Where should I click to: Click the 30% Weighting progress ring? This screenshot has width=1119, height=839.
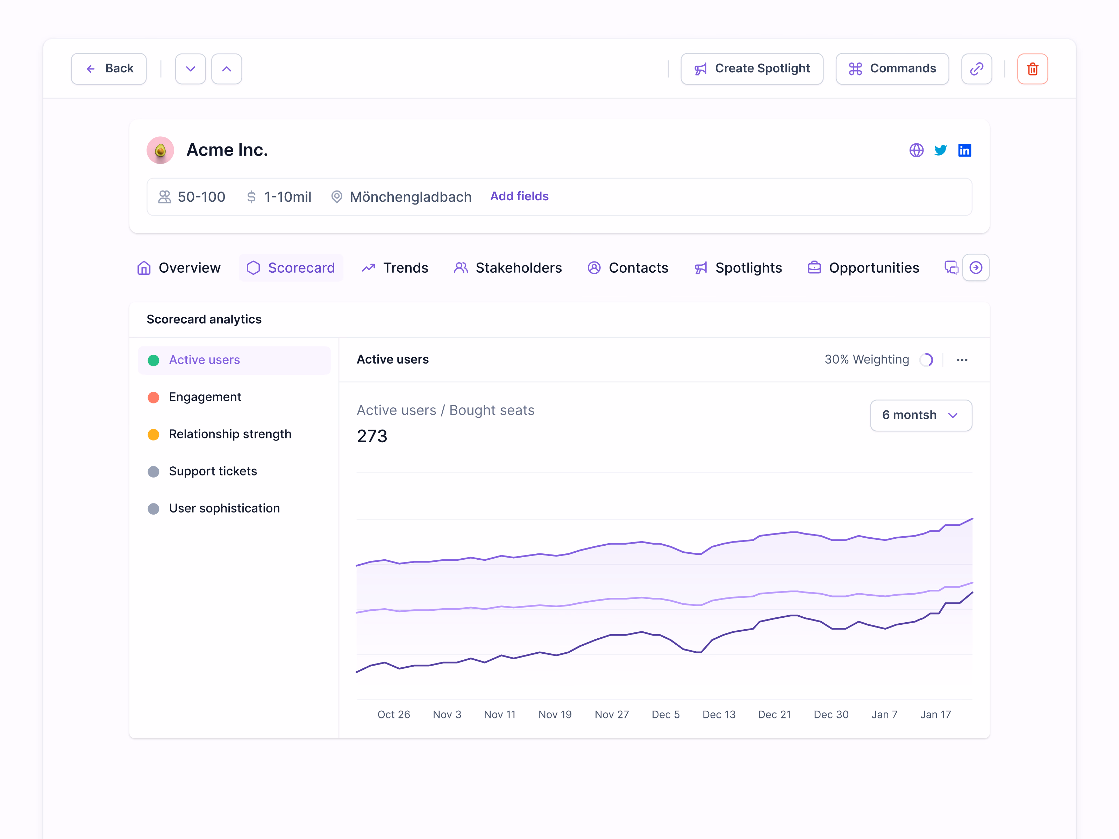926,360
